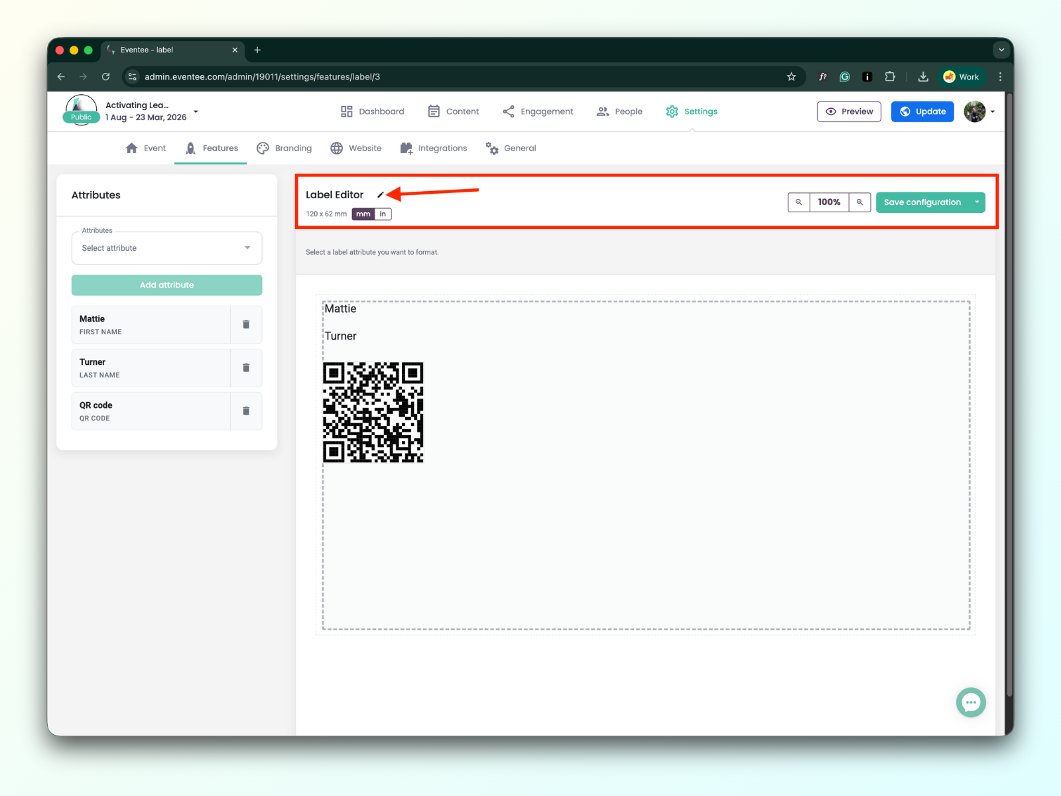Click the pencil icon beside Label Editor
Image resolution: width=1061 pixels, height=796 pixels.
(381, 195)
